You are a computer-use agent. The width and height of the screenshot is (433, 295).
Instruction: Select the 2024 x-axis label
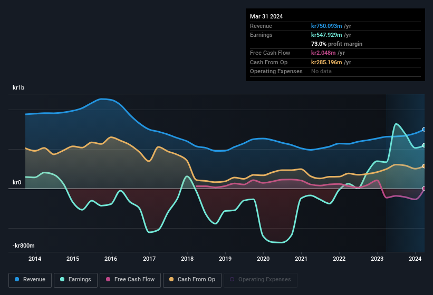[x=415, y=259]
